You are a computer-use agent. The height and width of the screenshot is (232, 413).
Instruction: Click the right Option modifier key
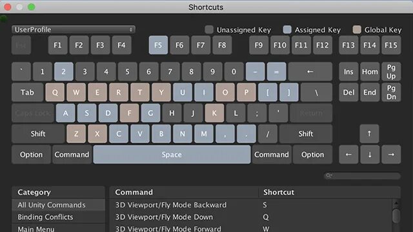pos(312,155)
